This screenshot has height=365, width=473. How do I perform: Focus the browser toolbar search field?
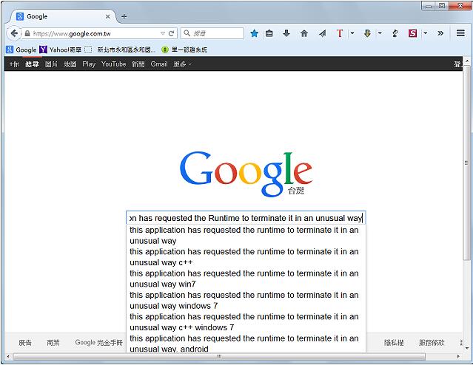pos(212,33)
